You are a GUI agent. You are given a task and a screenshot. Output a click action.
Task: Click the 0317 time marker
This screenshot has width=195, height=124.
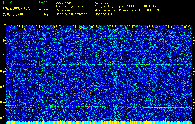[x=131, y=27]
